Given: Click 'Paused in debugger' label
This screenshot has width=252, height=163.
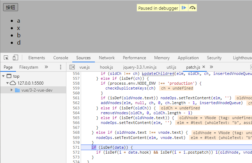Looking at the screenshot, I should click(158, 8).
